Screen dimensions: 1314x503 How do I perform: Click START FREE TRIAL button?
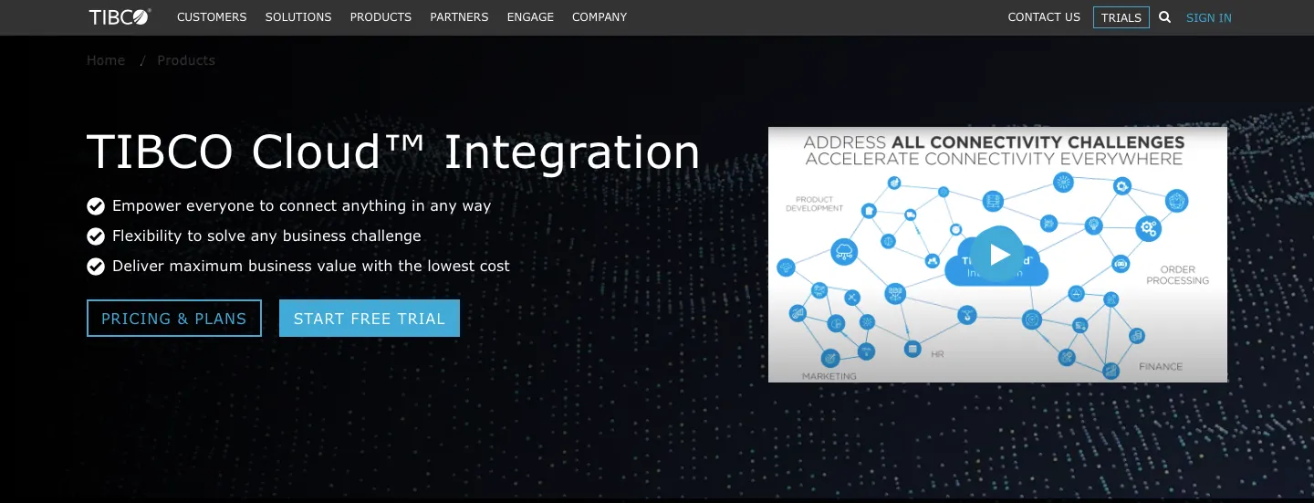point(370,319)
